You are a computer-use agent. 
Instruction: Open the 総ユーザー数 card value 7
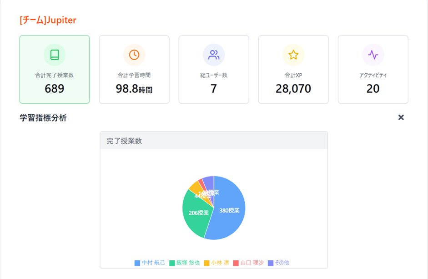pyautogui.click(x=214, y=89)
